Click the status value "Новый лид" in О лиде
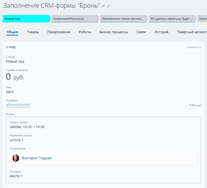 [15, 61]
